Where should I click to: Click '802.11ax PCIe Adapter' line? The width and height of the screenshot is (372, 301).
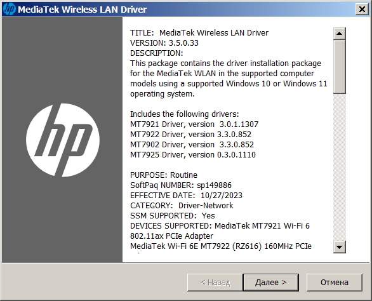click(171, 236)
